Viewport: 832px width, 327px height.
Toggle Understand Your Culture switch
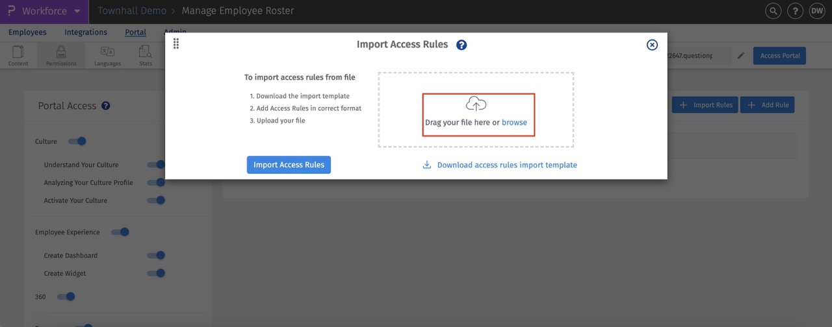click(x=156, y=165)
